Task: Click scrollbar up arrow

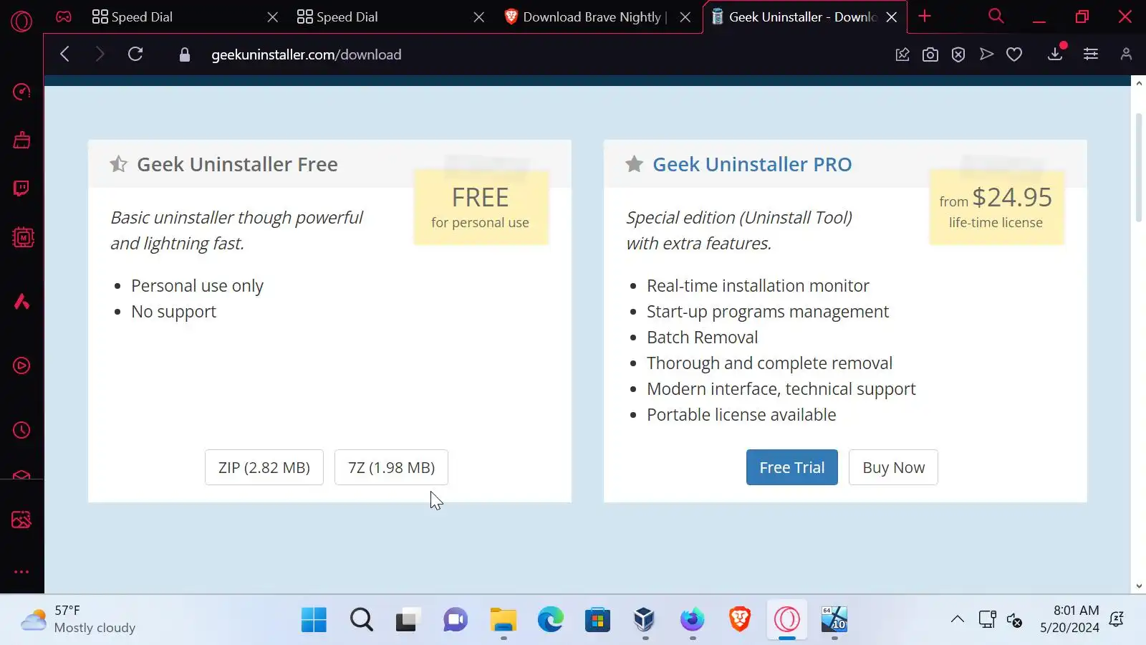Action: (1138, 83)
